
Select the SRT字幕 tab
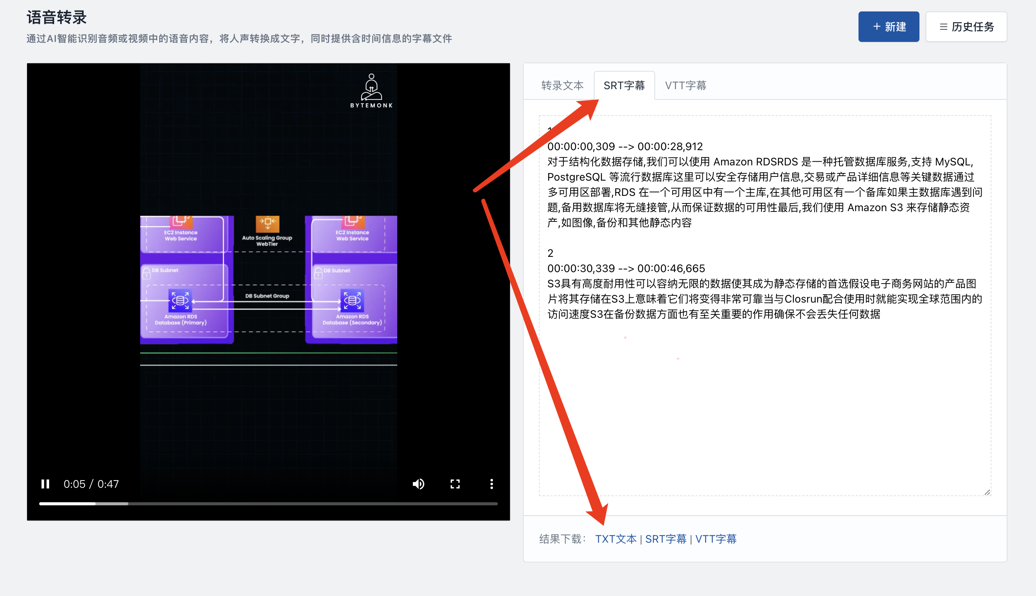coord(624,86)
